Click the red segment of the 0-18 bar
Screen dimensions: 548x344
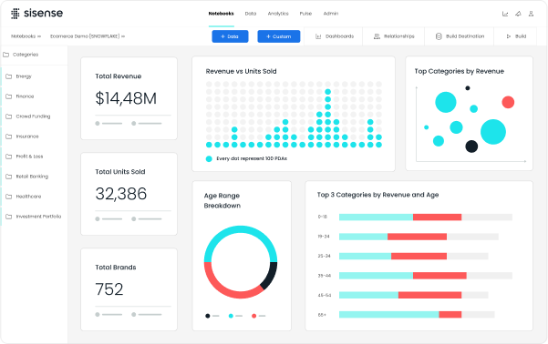point(437,217)
